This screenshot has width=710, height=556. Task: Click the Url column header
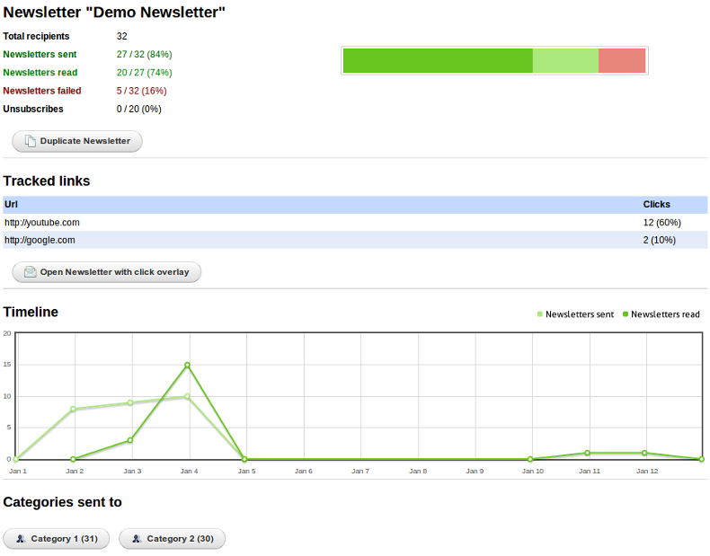(x=11, y=204)
